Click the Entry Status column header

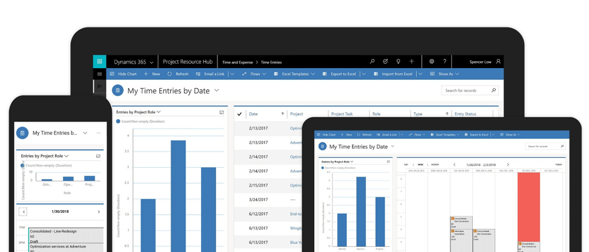click(465, 114)
